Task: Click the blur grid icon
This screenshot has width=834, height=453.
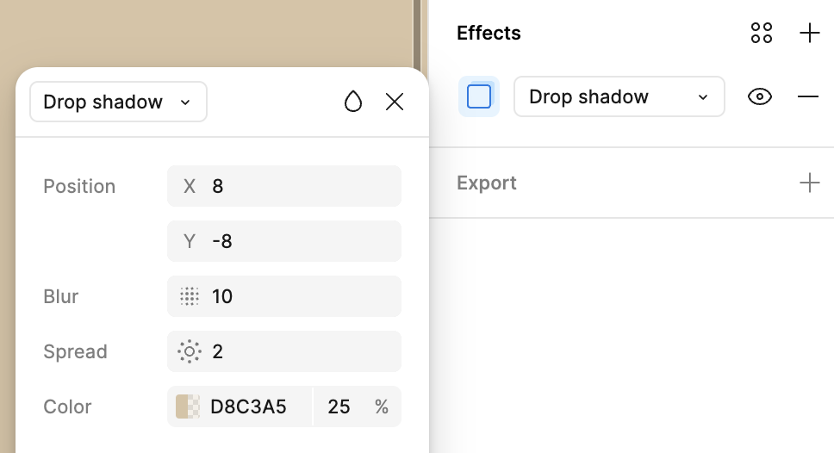Action: (x=190, y=296)
